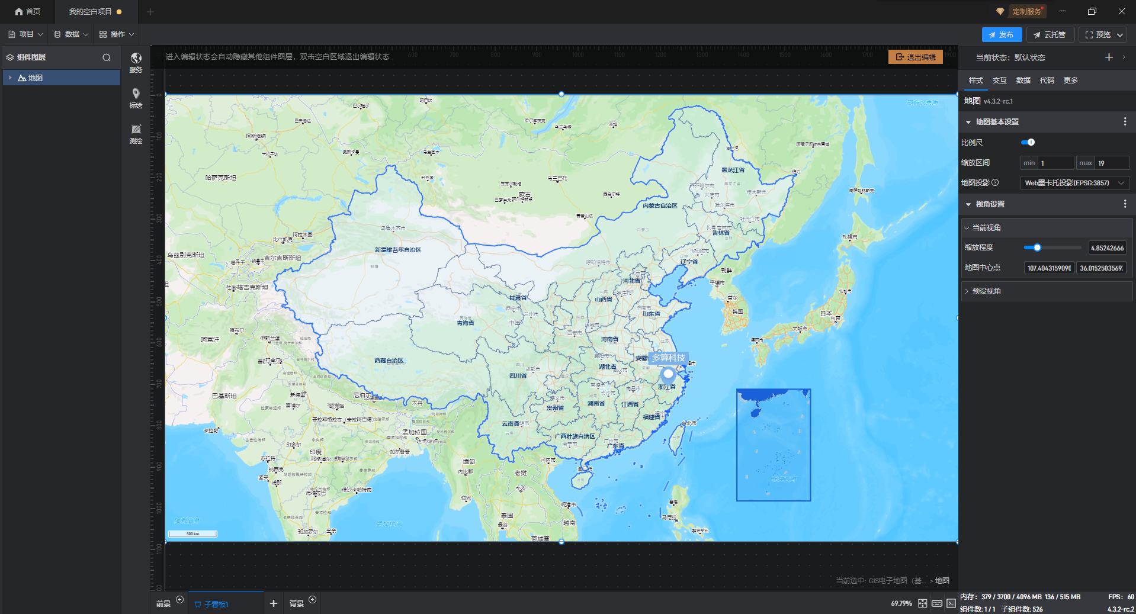The image size is (1136, 614).
Task: Collapse the 当前视角 group
Action: (967, 228)
